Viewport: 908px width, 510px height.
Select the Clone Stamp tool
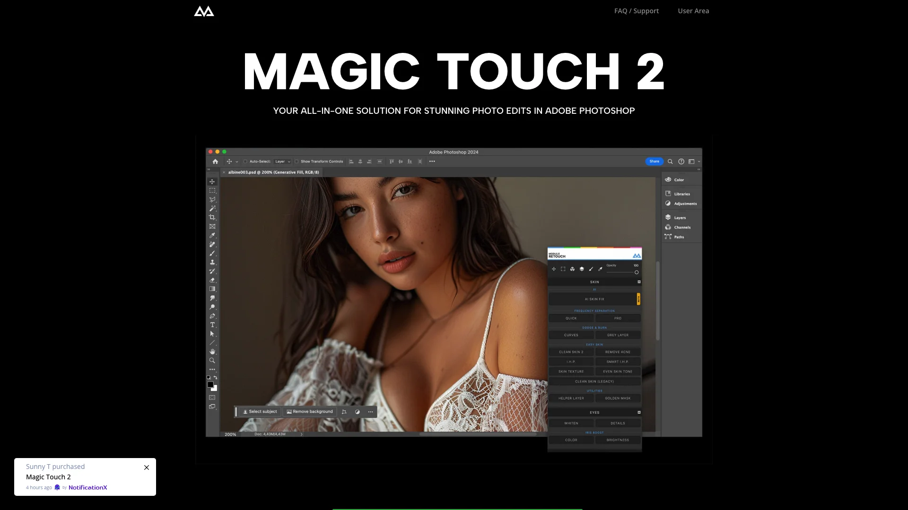tap(212, 263)
